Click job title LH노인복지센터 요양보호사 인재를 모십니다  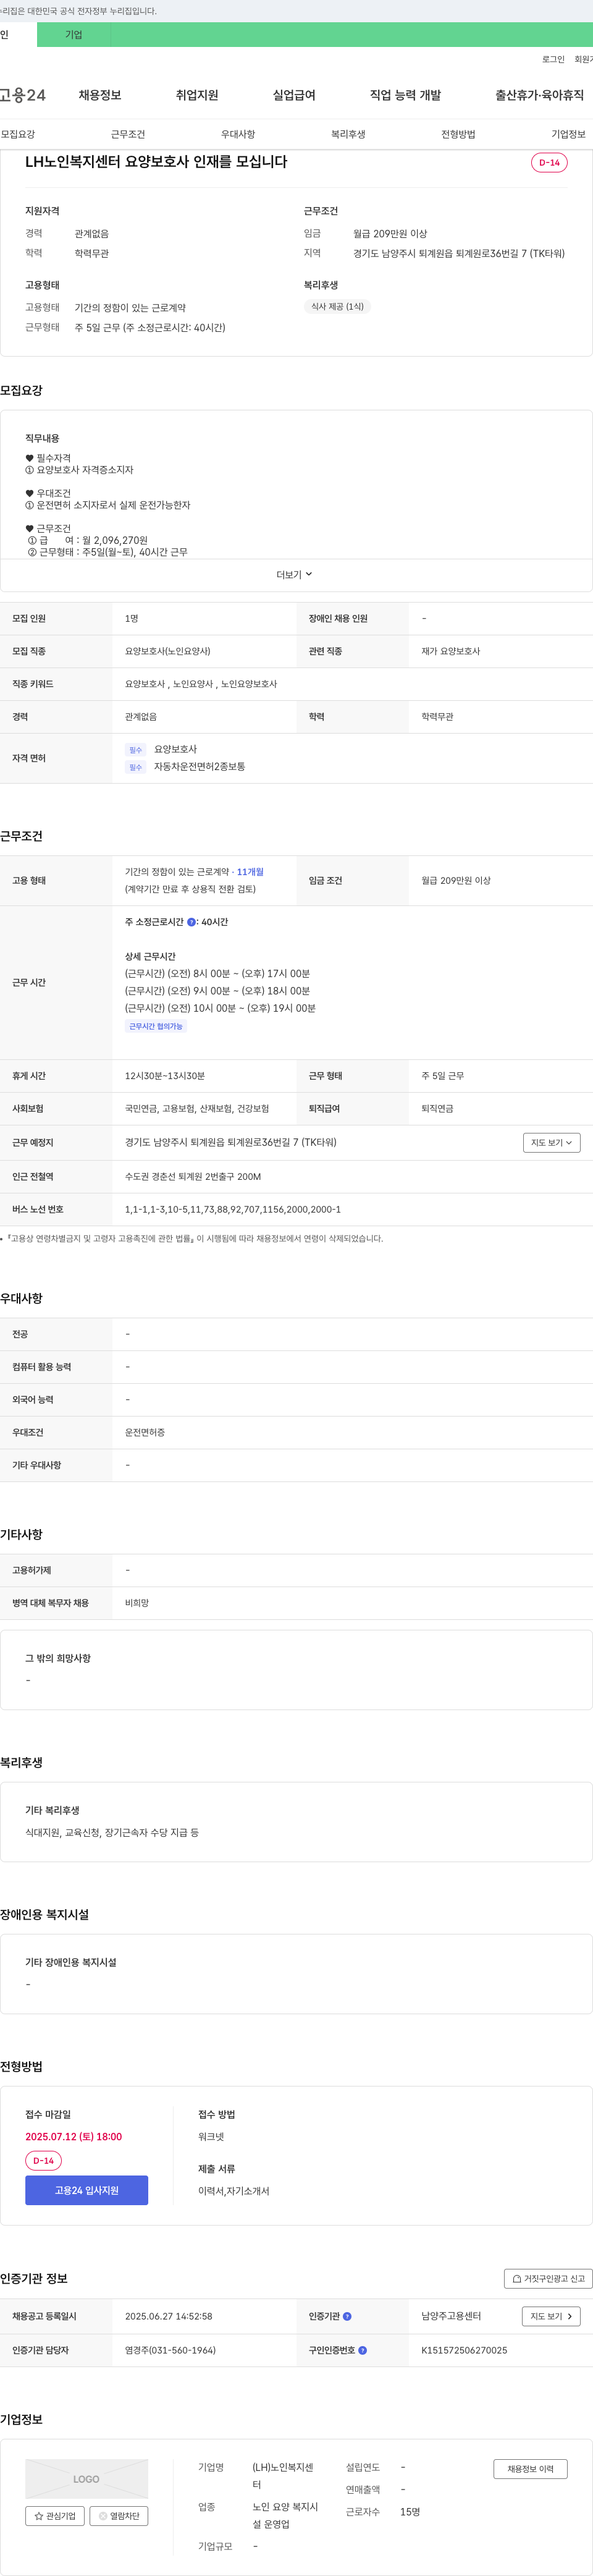tap(156, 161)
